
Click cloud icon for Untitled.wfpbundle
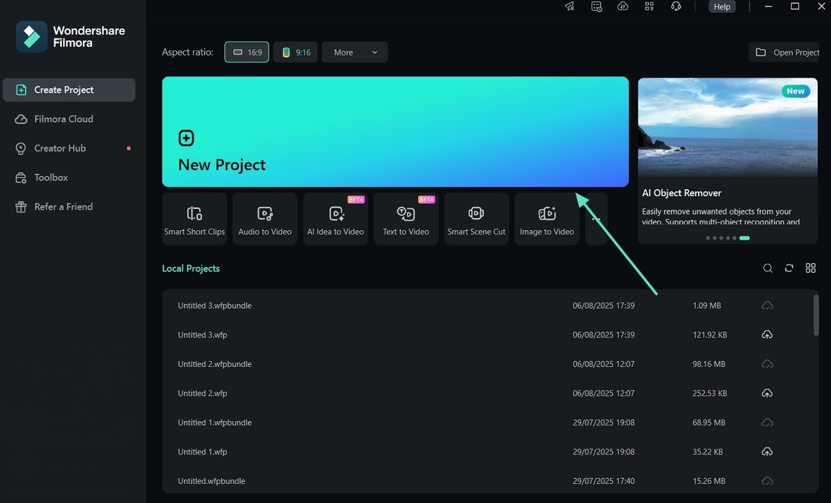click(767, 481)
